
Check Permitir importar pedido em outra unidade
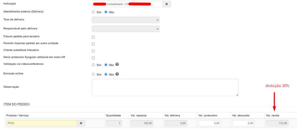(93, 44)
